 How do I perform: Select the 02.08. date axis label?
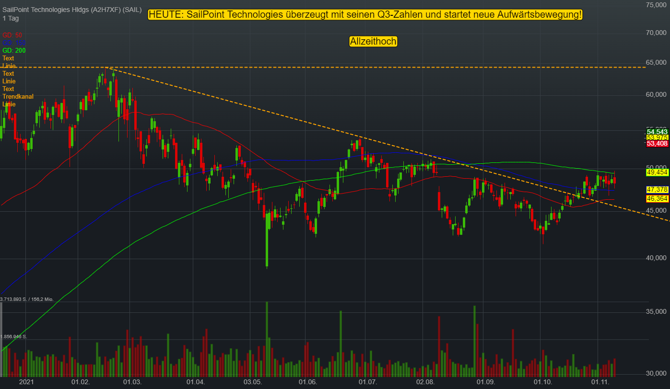pos(425,382)
